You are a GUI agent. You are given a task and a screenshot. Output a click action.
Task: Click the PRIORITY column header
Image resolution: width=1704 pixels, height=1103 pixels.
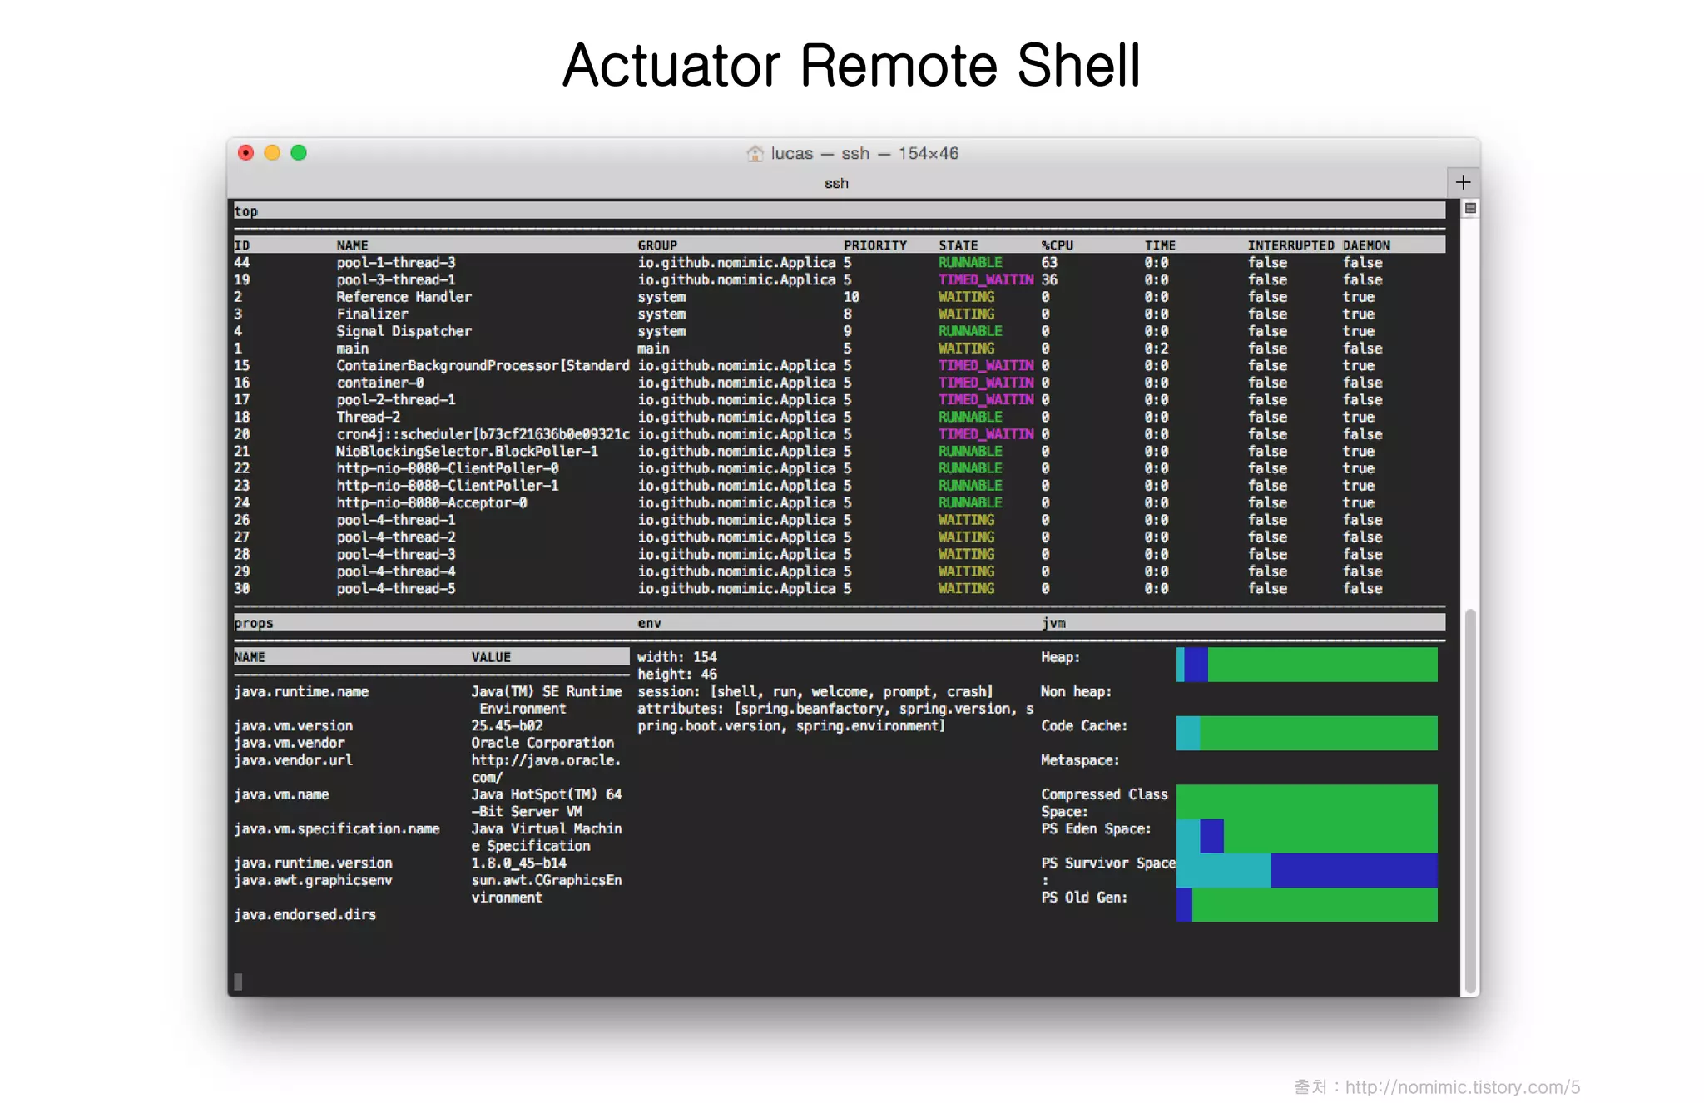pyautogui.click(x=875, y=245)
